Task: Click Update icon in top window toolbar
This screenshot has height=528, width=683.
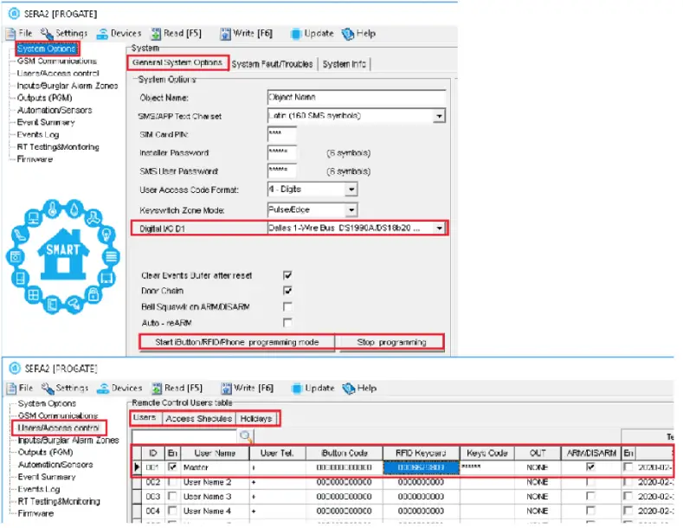Action: click(296, 34)
